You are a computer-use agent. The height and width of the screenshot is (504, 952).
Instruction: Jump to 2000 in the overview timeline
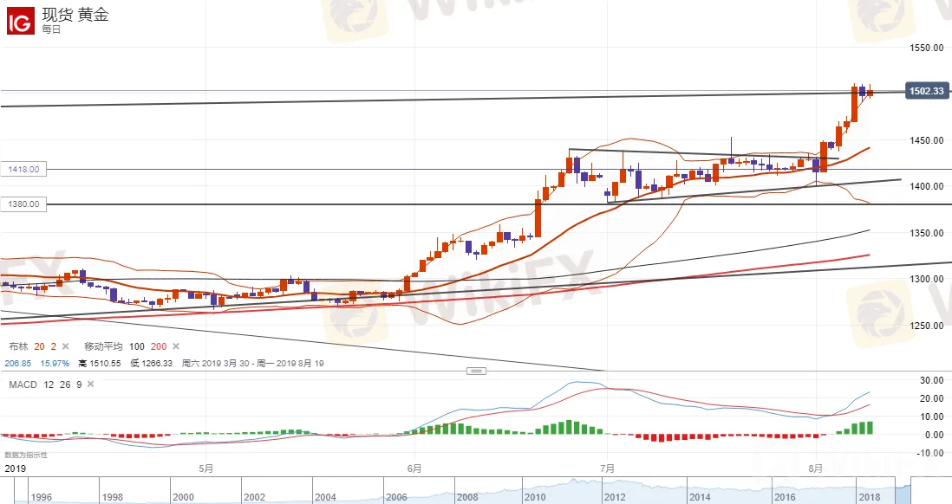click(183, 497)
